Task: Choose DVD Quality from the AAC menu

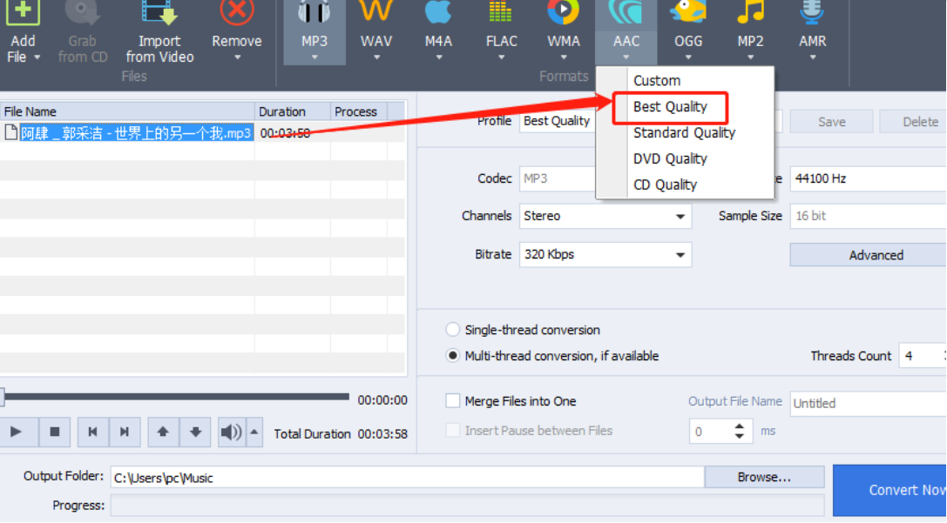Action: [x=670, y=158]
